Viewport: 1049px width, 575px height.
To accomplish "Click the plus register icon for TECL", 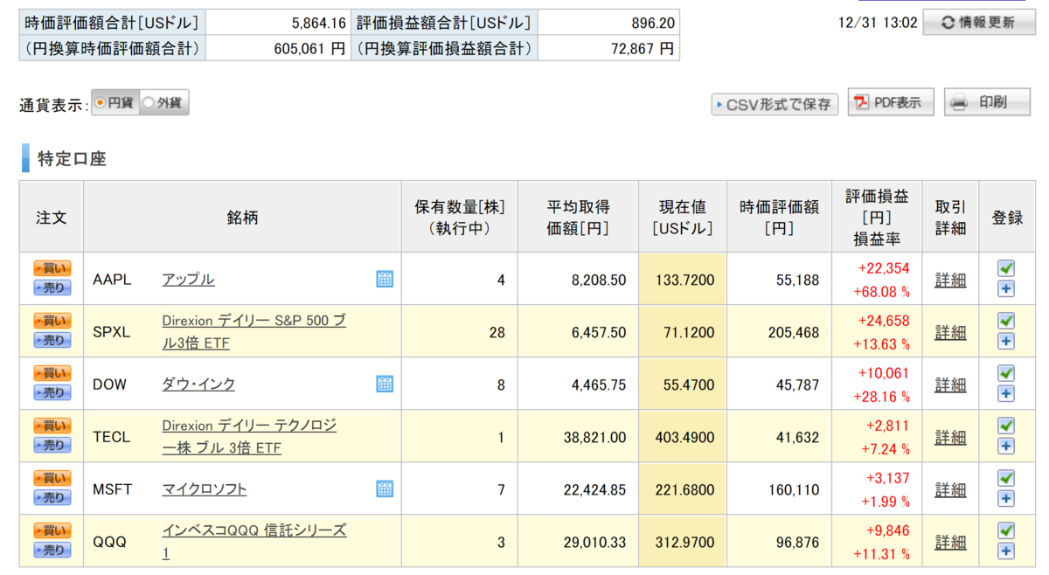I will 1006,447.
